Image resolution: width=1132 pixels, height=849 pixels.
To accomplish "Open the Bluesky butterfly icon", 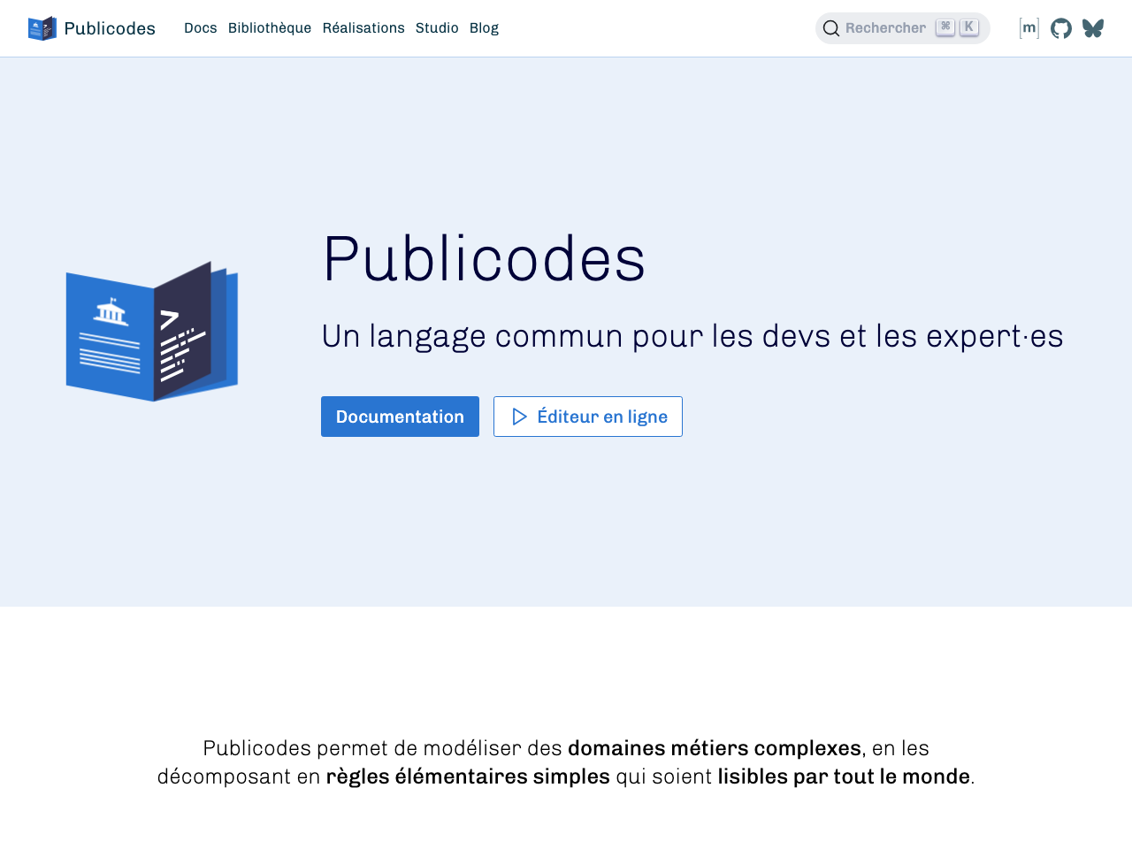I will (x=1093, y=27).
